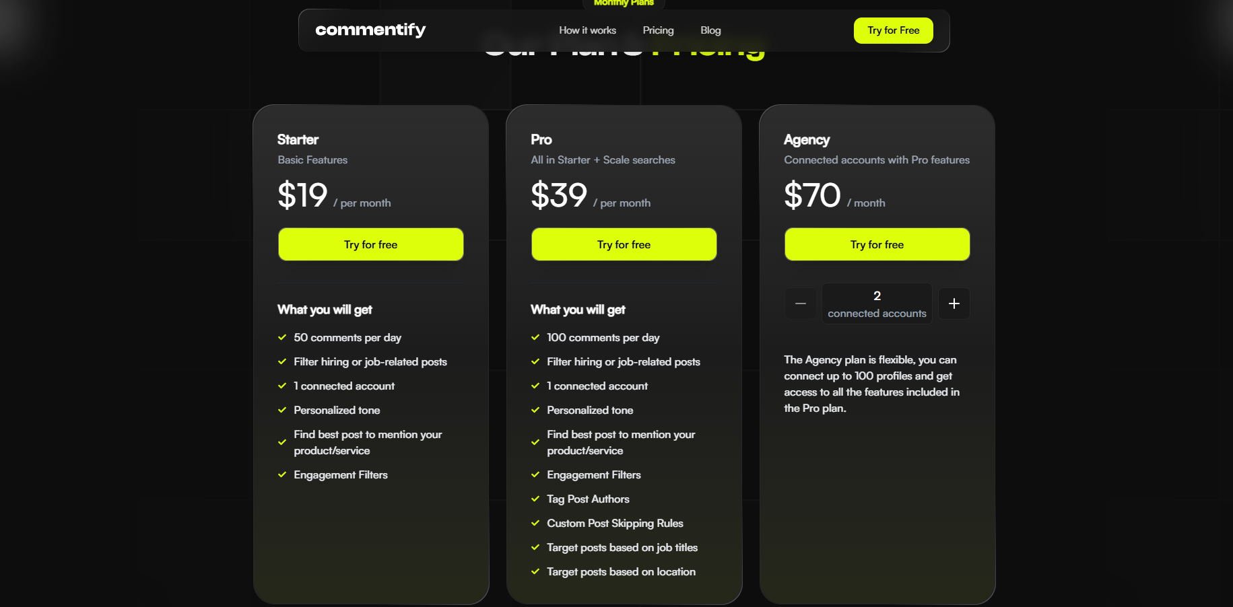The width and height of the screenshot is (1233, 607).
Task: Click Starter's Engagement Filters checkmark
Action: (x=282, y=475)
